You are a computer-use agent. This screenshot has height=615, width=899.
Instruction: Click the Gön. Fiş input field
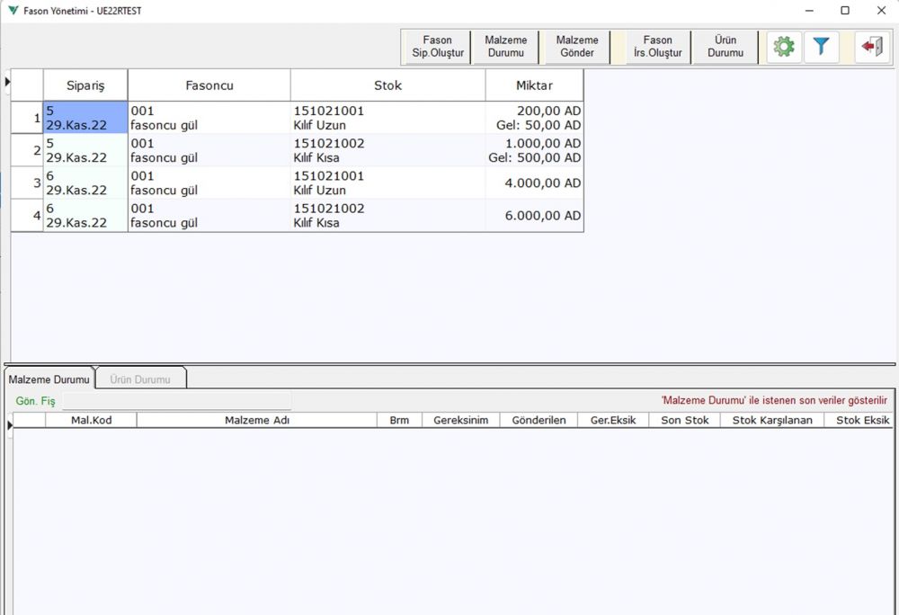[176, 400]
